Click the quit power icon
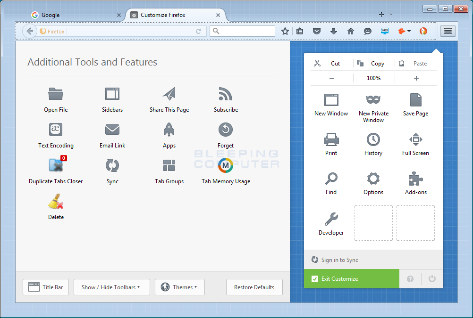 click(432, 279)
